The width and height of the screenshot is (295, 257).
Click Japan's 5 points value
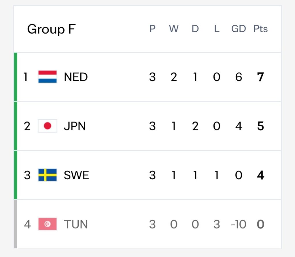260,126
